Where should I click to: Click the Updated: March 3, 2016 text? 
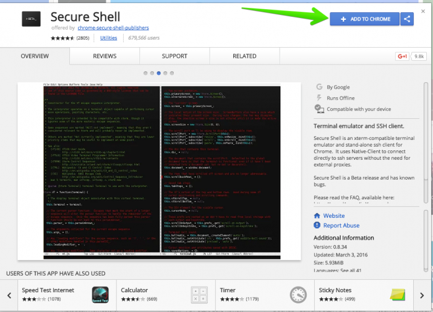(x=340, y=255)
